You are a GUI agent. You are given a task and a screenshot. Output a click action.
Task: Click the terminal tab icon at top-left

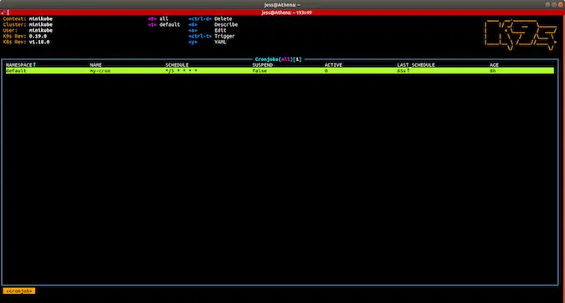click(x=3, y=13)
